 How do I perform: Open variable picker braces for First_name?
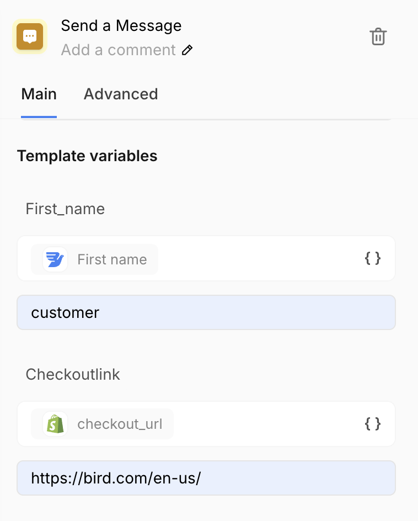[x=373, y=258]
